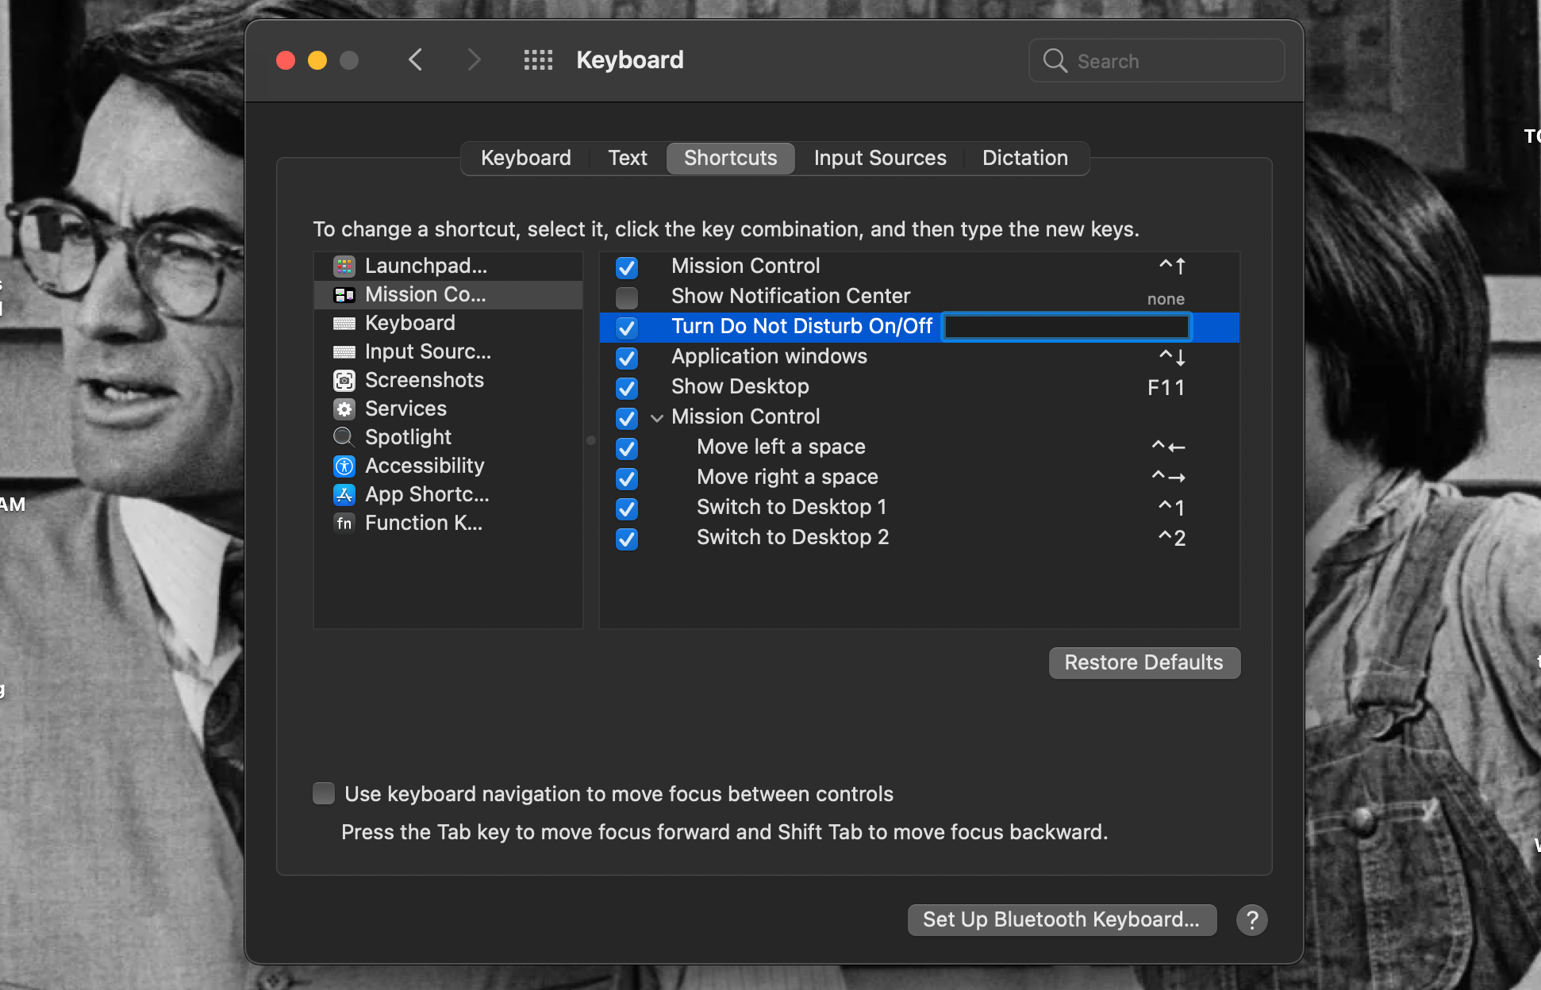Select the Shortcuts tab
The image size is (1541, 990).
coord(731,156)
